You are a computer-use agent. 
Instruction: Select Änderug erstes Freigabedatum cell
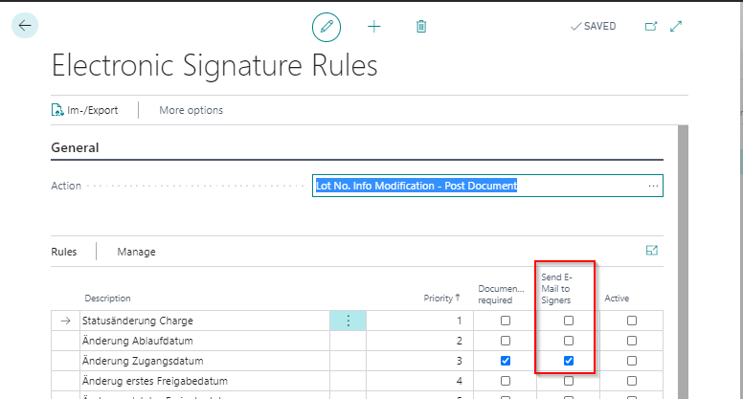tap(205, 381)
